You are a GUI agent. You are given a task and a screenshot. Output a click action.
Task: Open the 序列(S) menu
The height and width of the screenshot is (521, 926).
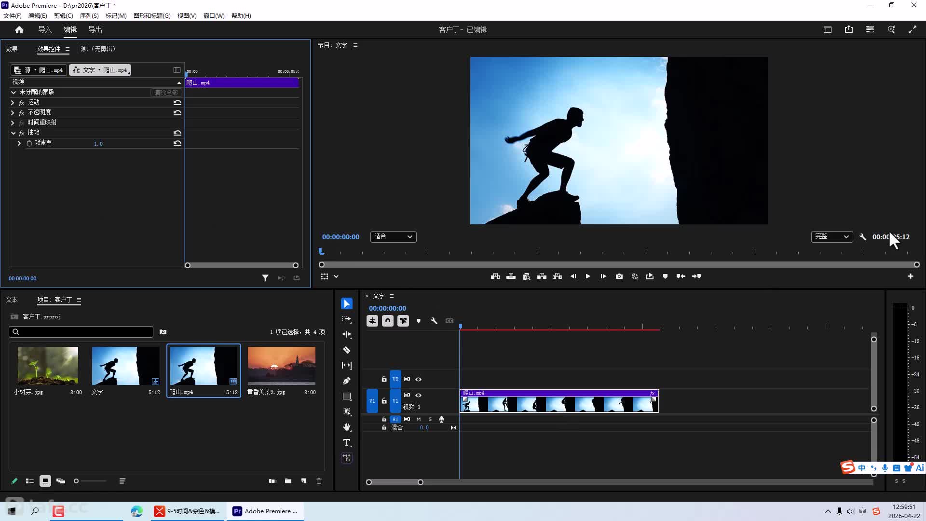[89, 15]
